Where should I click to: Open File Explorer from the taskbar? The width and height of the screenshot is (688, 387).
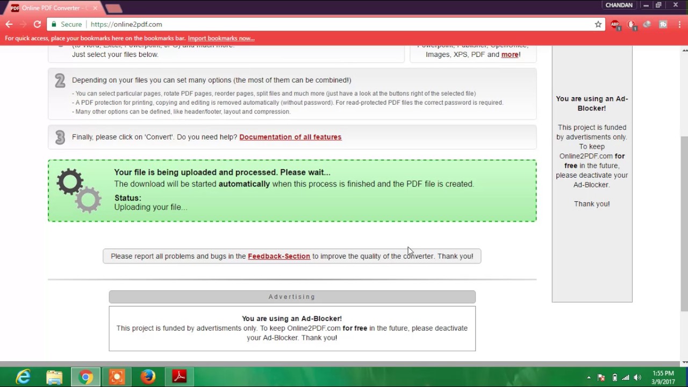(54, 377)
